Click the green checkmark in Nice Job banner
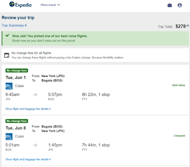This screenshot has height=167, width=190. (x=7, y=35)
